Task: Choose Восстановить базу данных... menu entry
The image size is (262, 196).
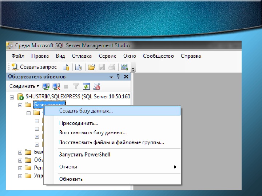Action: (x=112, y=133)
